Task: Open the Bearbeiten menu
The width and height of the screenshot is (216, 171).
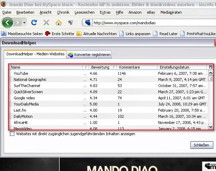Action: [x=25, y=12]
